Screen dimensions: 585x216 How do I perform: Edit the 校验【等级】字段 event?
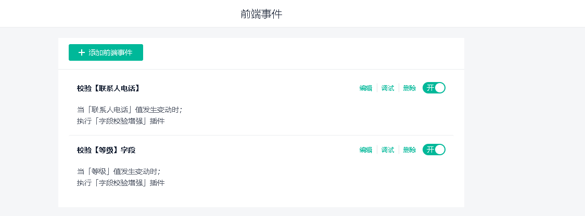365,150
